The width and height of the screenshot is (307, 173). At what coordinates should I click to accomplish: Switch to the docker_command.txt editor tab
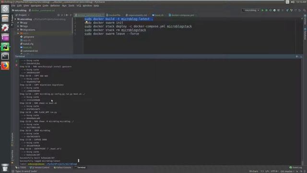click(x=89, y=15)
